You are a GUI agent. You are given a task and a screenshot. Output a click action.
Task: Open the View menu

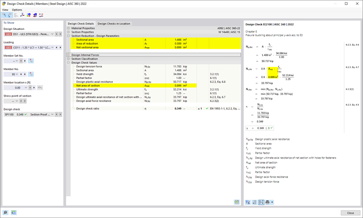[5, 10]
